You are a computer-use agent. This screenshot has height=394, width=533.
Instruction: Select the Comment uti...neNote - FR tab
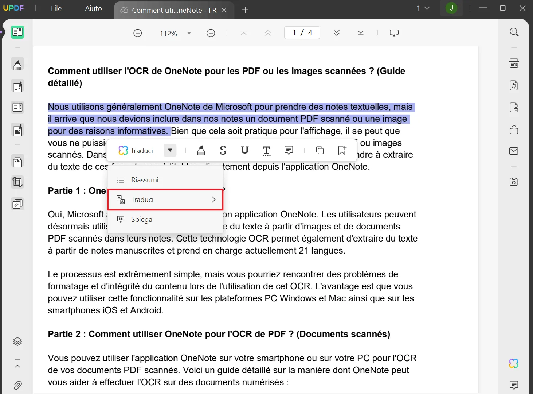pos(174,10)
